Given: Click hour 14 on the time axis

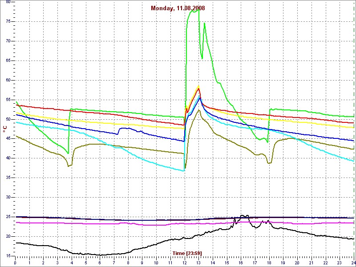Looking at the screenshot, I should click(x=213, y=263).
